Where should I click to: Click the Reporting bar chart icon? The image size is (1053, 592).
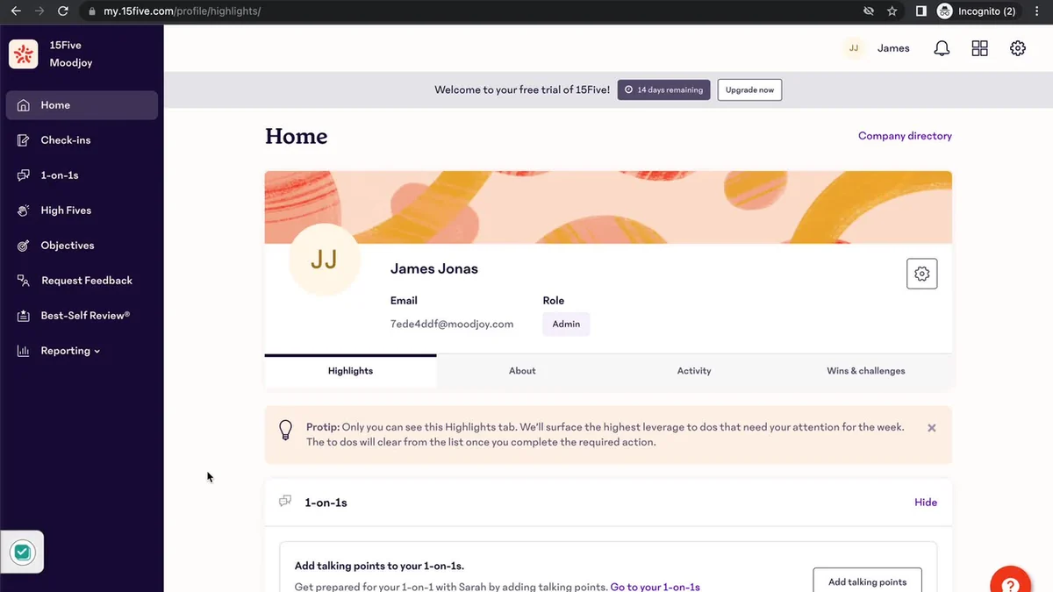click(24, 351)
